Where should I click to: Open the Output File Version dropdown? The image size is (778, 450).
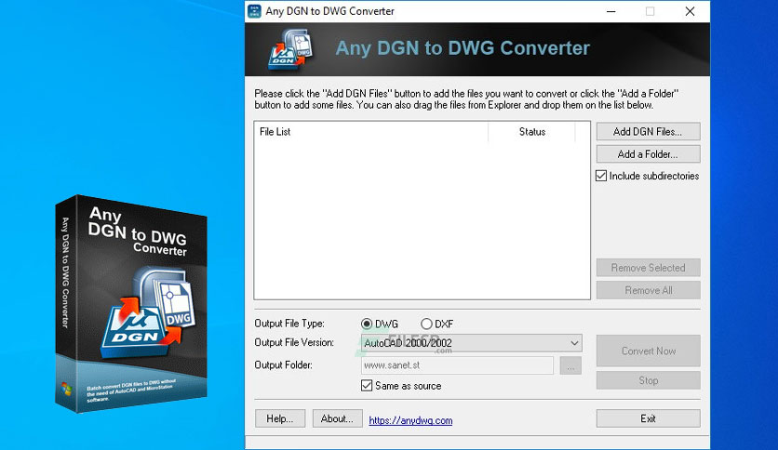click(472, 343)
